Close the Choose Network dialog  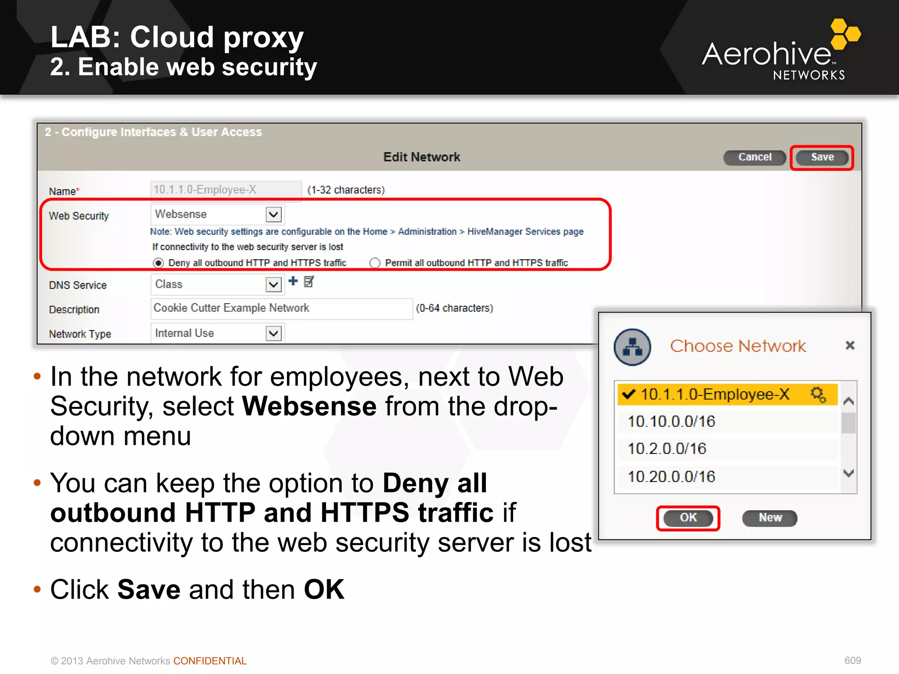tap(850, 345)
